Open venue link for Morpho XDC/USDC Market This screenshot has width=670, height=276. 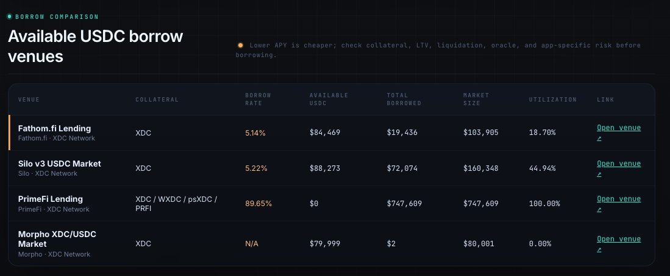point(619,244)
